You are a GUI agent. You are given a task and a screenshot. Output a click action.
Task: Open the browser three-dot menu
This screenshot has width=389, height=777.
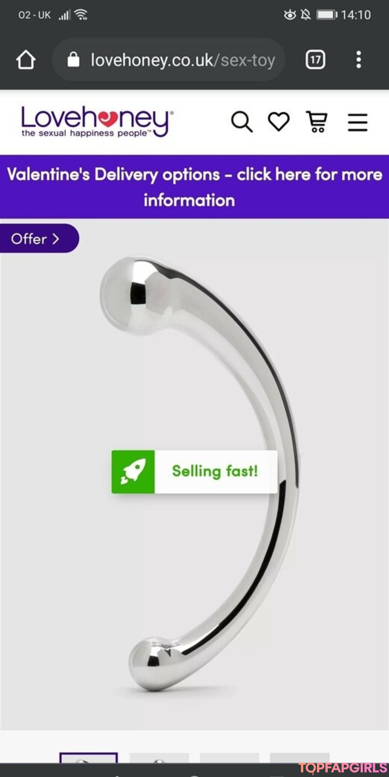(x=358, y=59)
